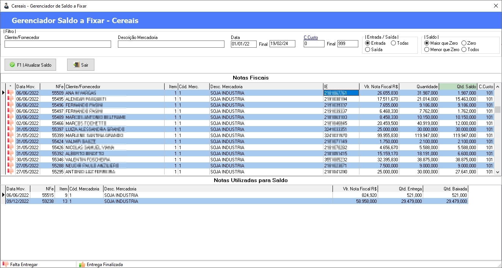The height and width of the screenshot is (268, 502).
Task: Click the thumbs-down icon on NFe 55392 row
Action: [10, 153]
